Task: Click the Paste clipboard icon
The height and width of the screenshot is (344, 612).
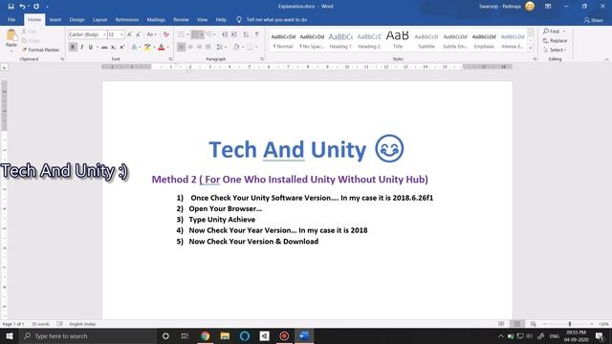Action: coord(11,35)
